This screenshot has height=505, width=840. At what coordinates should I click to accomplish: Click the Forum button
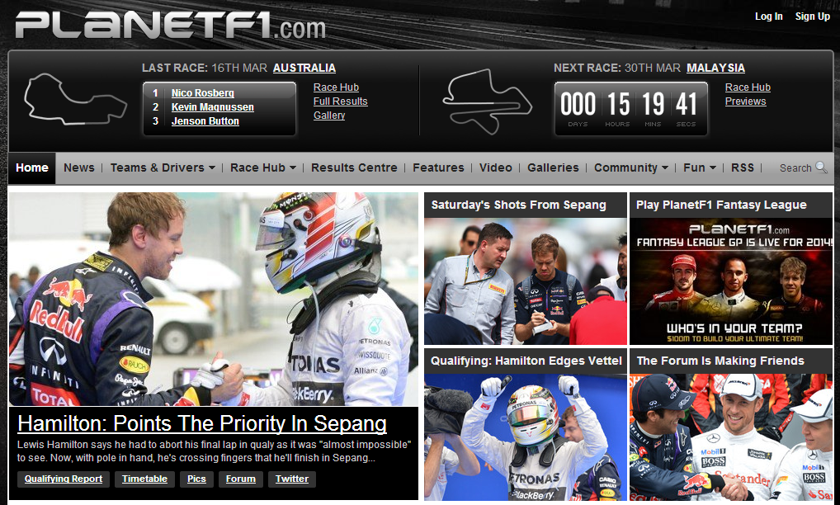pyautogui.click(x=241, y=479)
